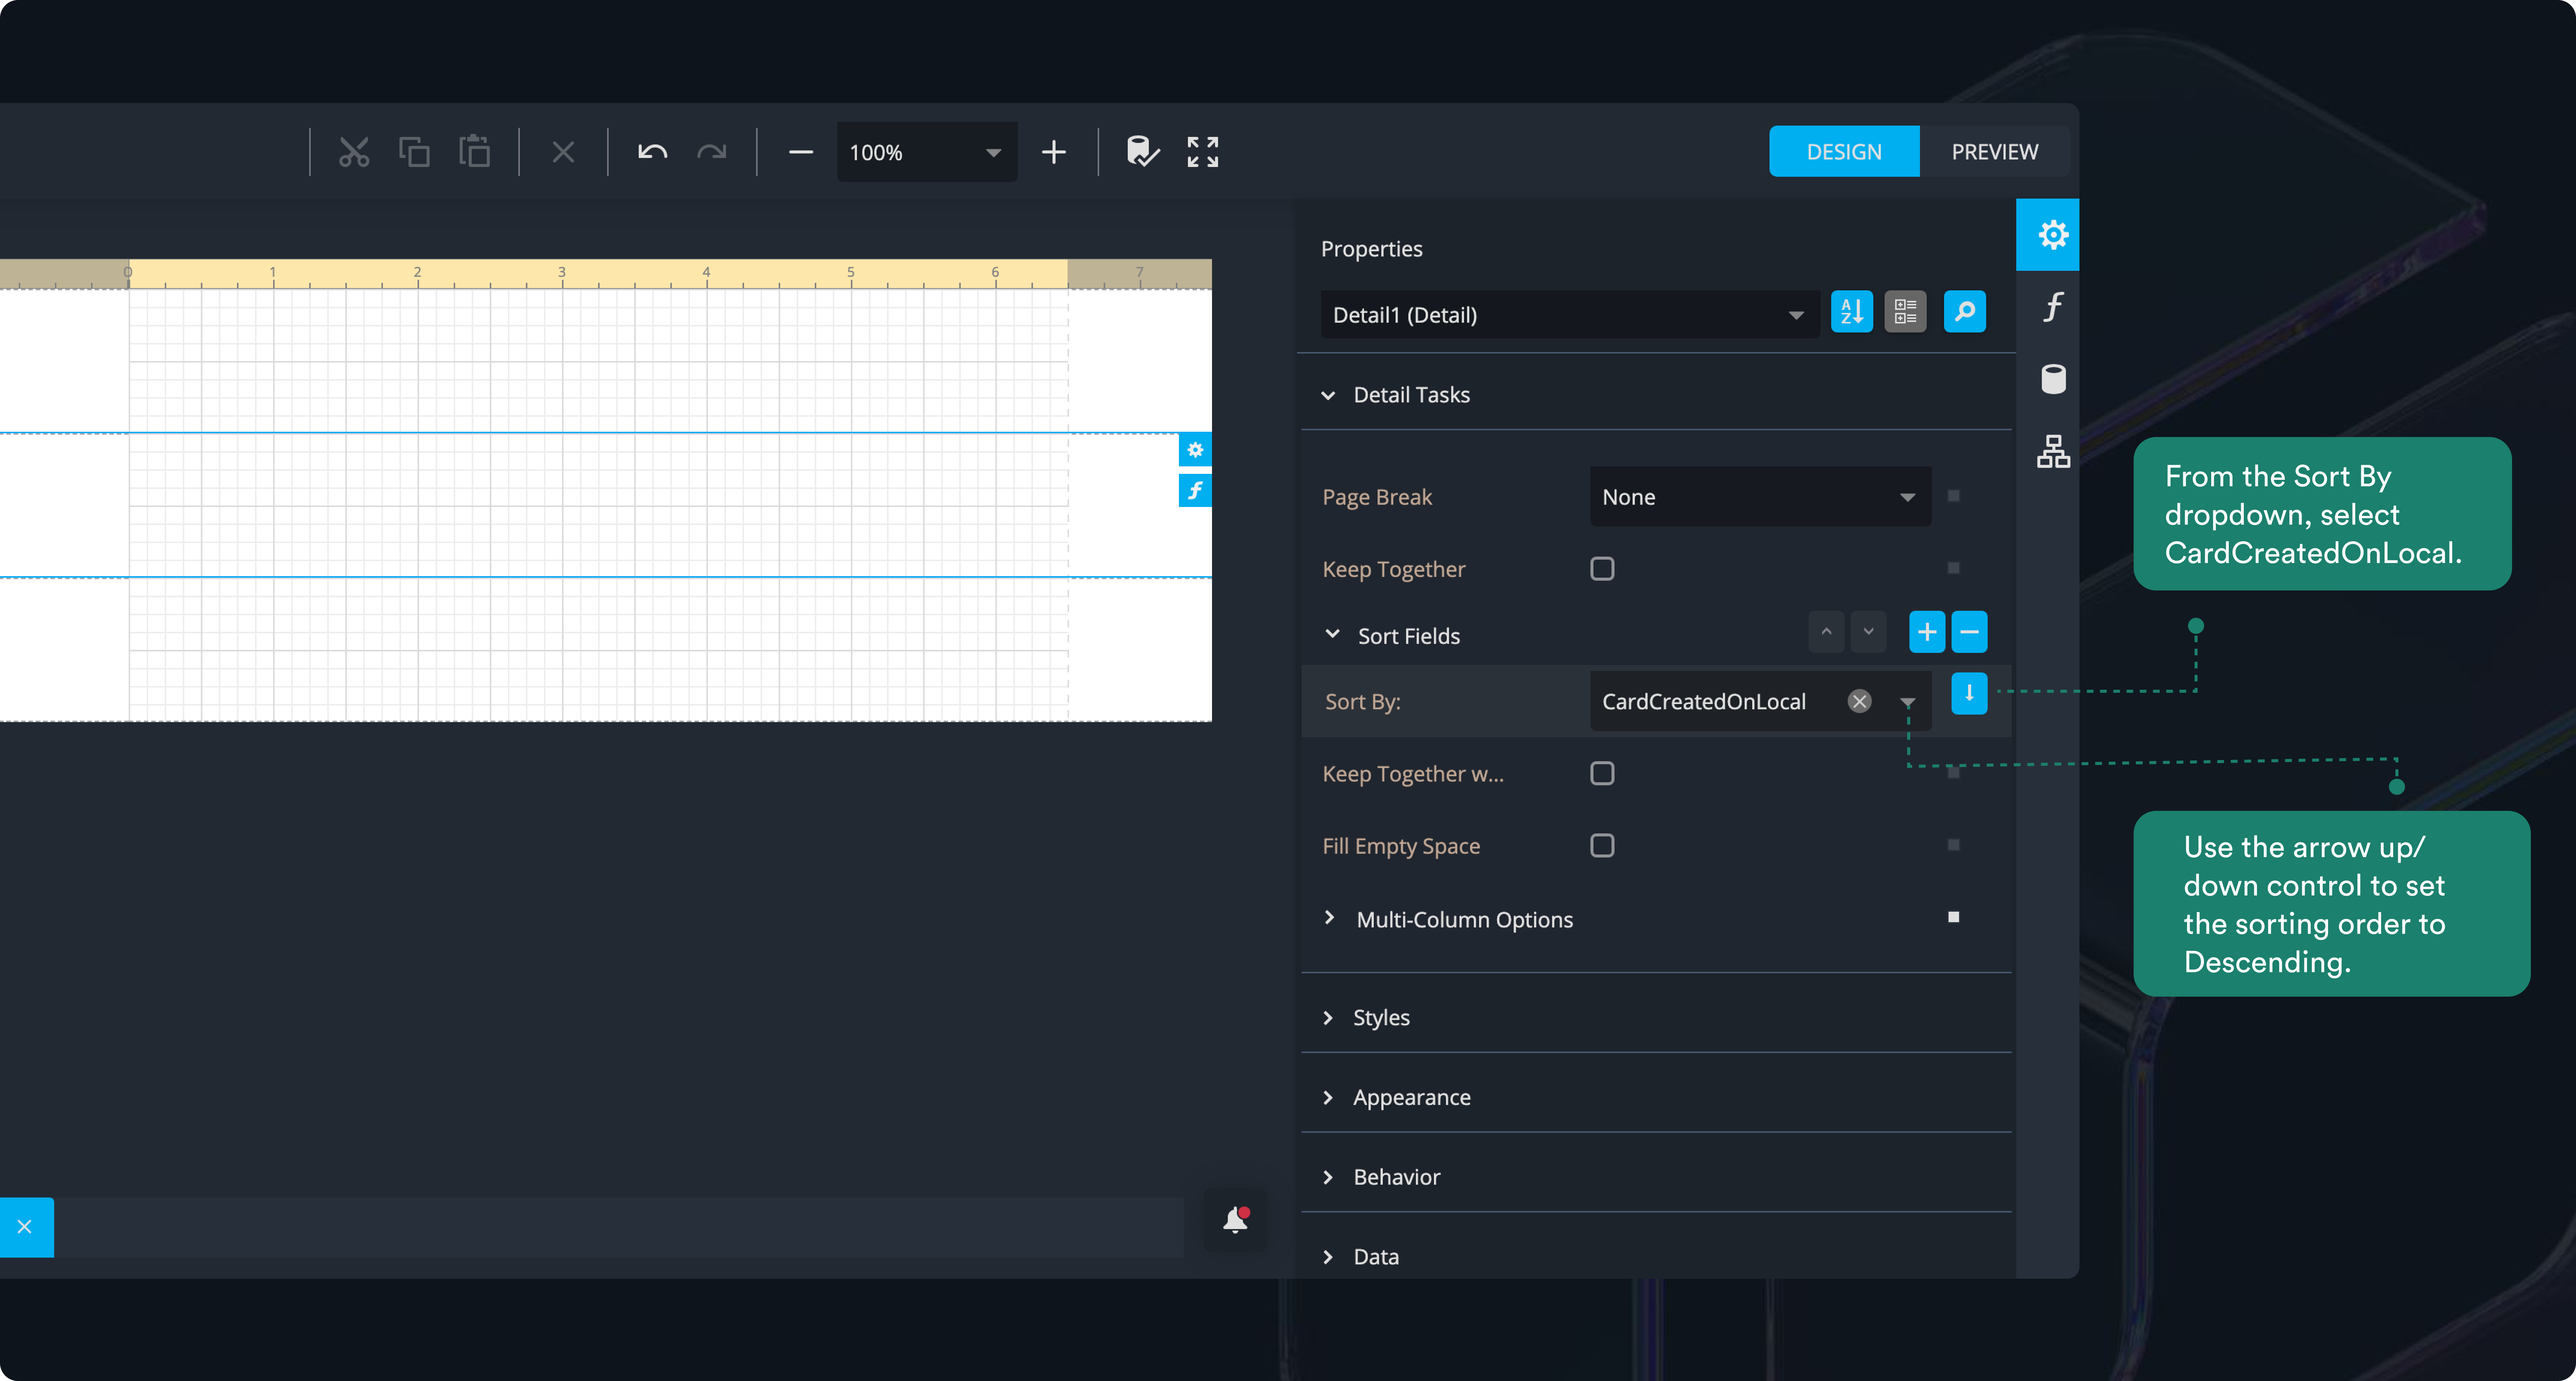Image resolution: width=2576 pixels, height=1381 pixels.
Task: Undo the last action
Action: click(x=652, y=152)
